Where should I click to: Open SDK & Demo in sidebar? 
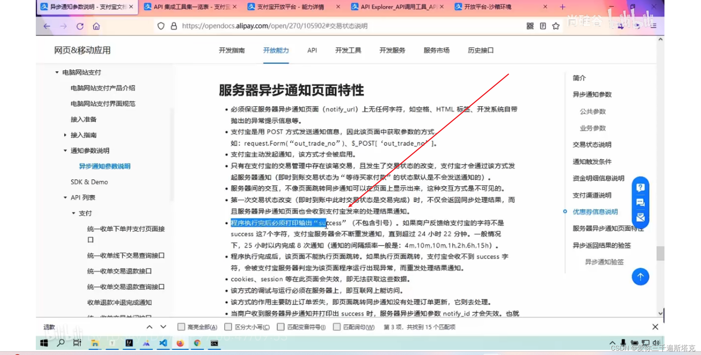89,182
